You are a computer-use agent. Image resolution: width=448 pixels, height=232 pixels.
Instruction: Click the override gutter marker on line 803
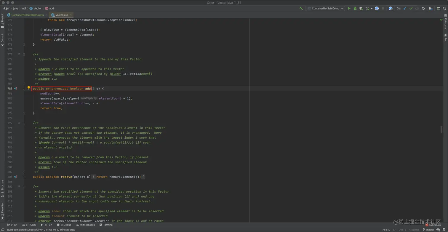tap(16, 177)
